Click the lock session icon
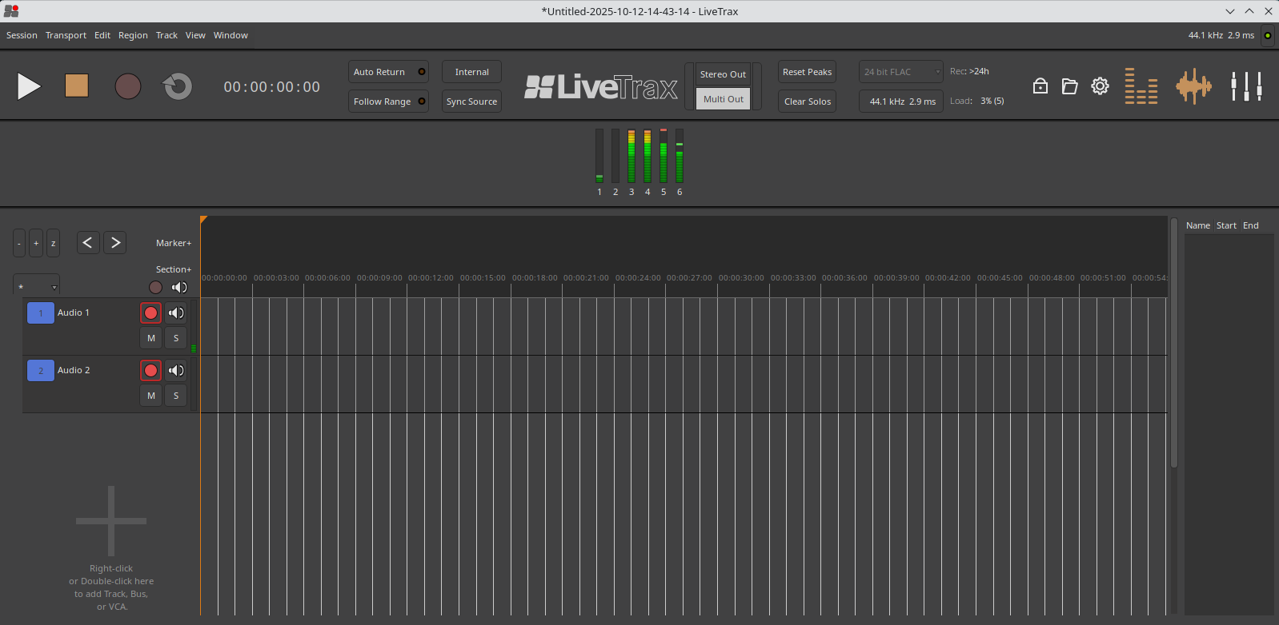1279x625 pixels. [x=1040, y=86]
